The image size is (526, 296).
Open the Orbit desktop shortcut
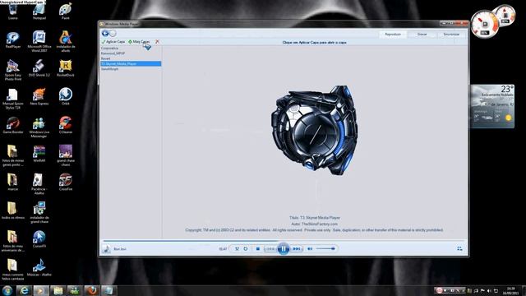coord(66,97)
